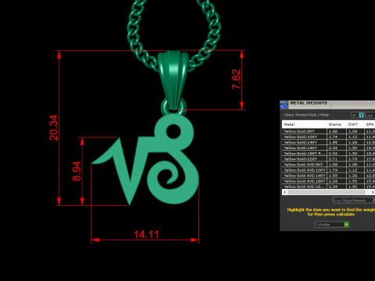Click the green arrow beside Calculate

coord(346,224)
